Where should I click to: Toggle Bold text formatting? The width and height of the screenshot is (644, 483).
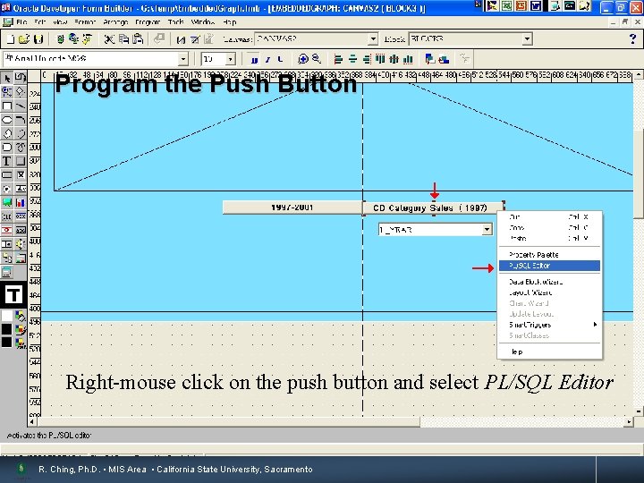coord(254,60)
